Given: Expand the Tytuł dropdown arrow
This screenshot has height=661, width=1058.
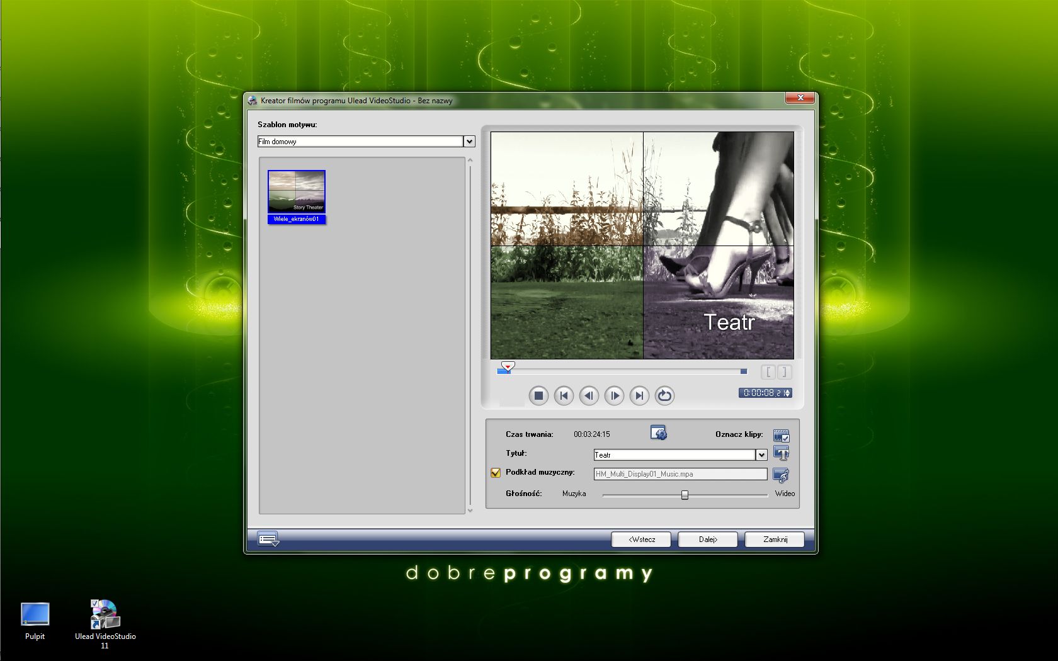Looking at the screenshot, I should 761,455.
